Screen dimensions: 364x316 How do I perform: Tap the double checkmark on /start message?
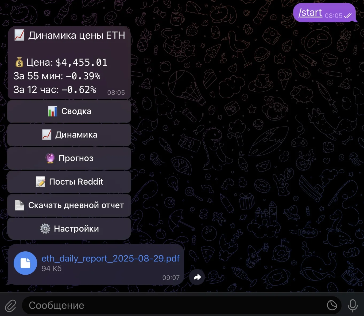pyautogui.click(x=347, y=16)
